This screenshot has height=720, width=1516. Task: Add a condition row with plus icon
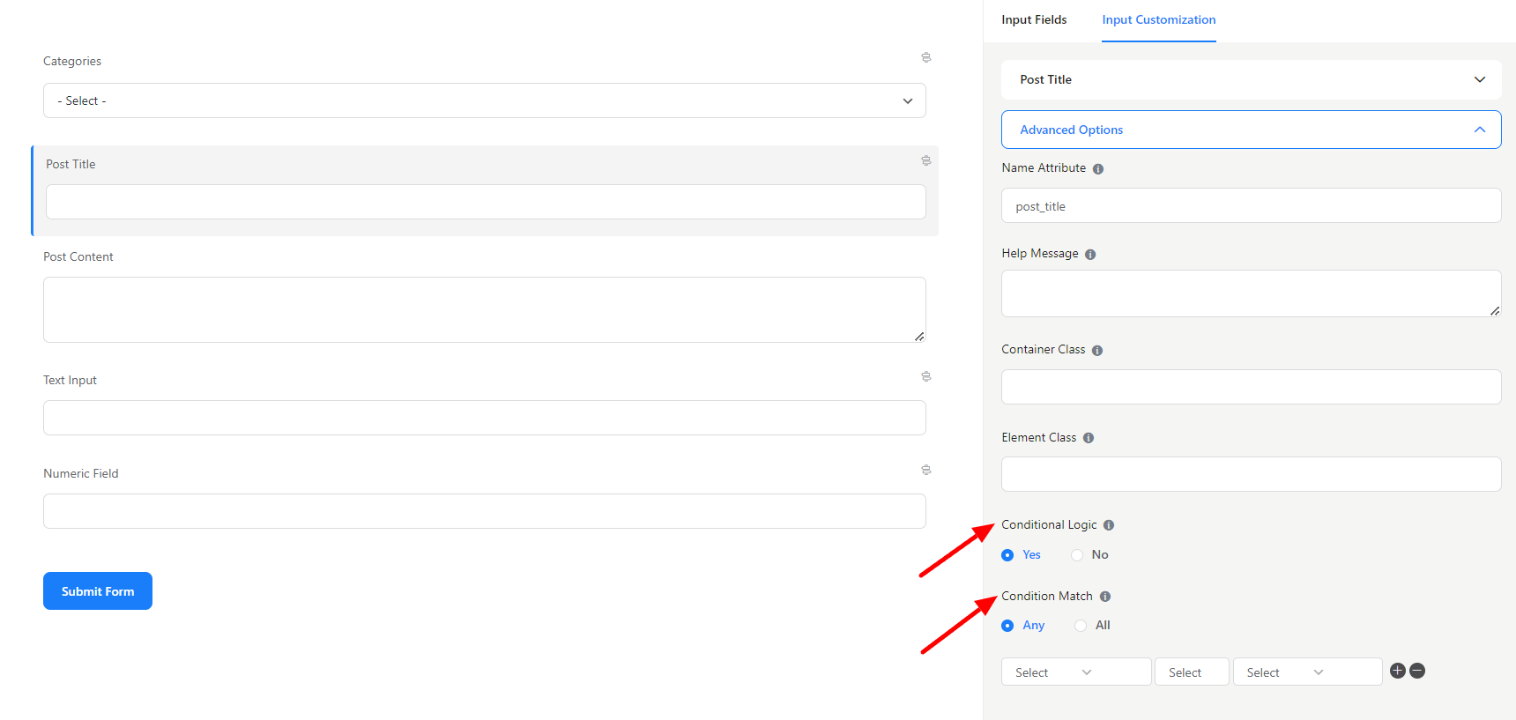coord(1397,671)
